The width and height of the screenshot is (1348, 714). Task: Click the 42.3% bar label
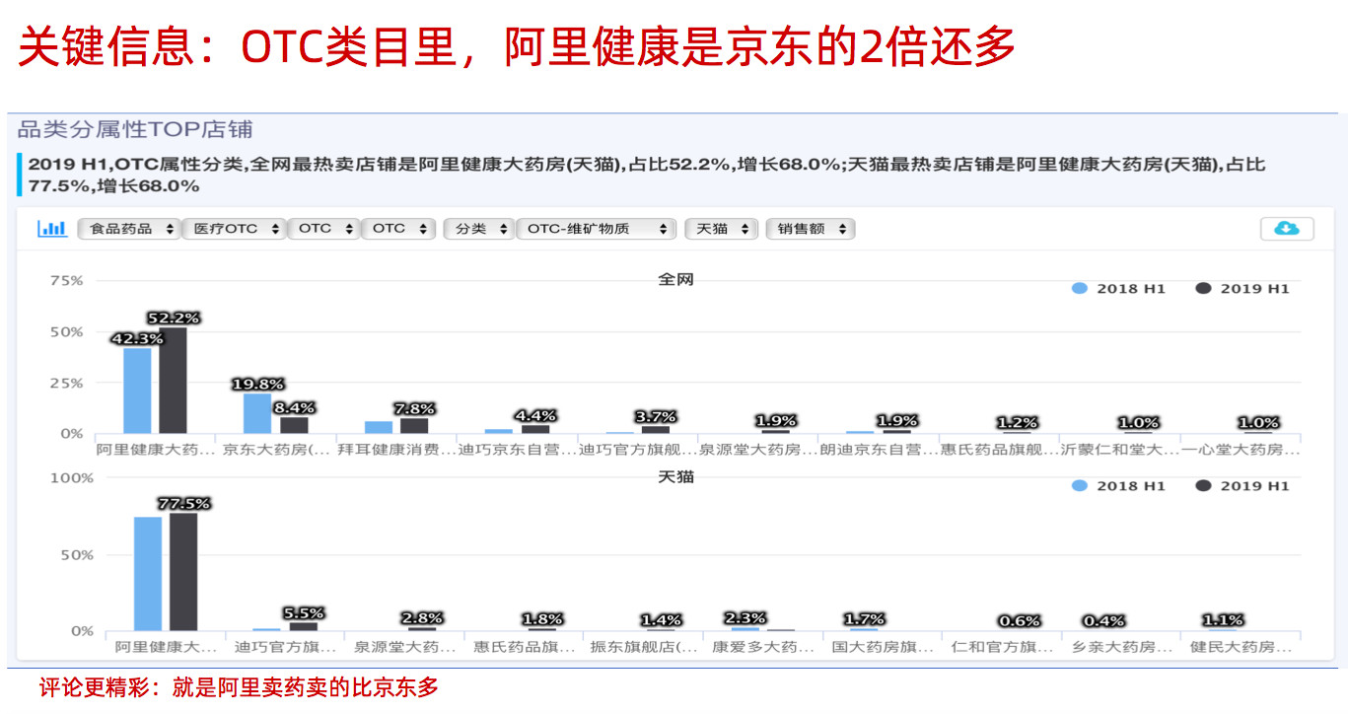click(137, 338)
